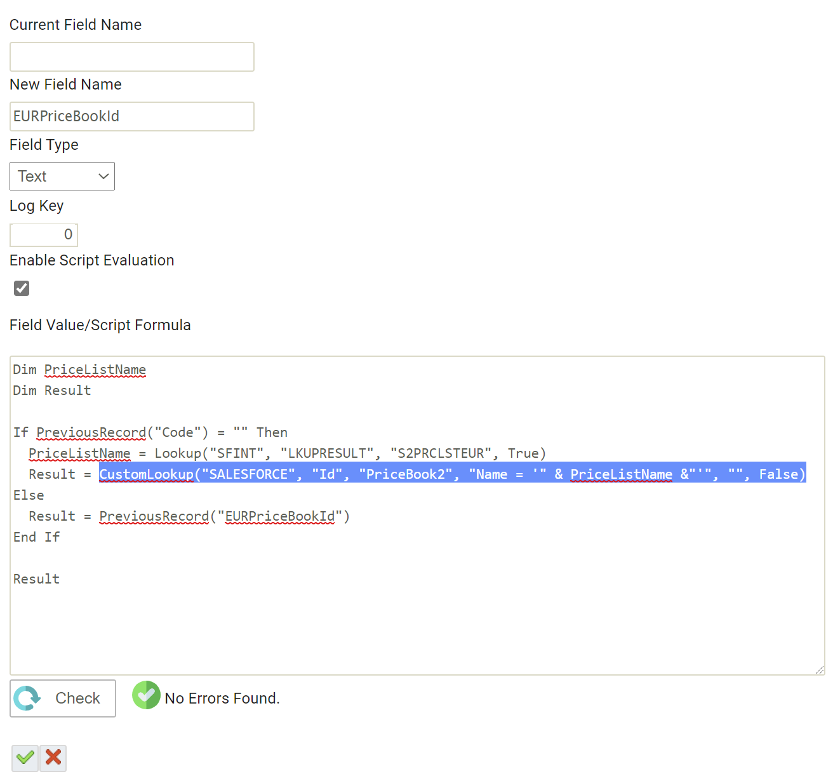
Task: Place cursor on Dim PriceListName line
Action: [x=79, y=370]
